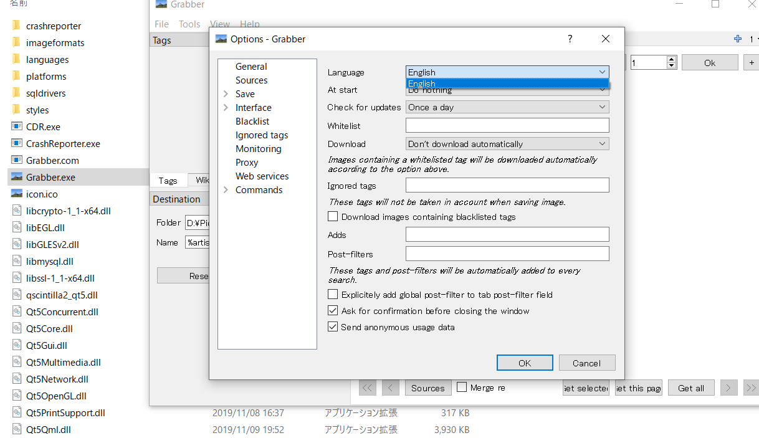759x438 pixels.
Task: Click the blue plus icon in Grabber window
Action: tap(738, 39)
